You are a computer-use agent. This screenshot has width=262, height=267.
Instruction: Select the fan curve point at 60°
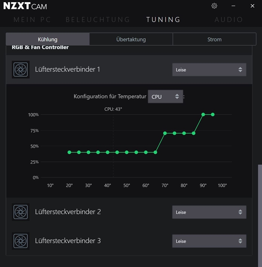(x=146, y=152)
